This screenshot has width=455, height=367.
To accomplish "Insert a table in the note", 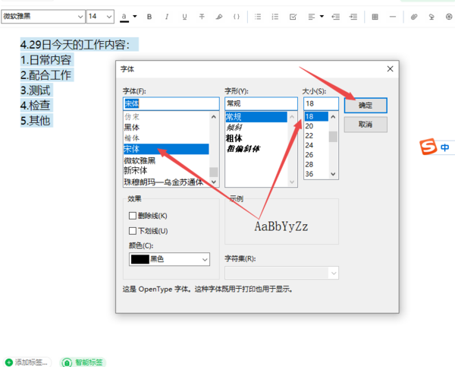I will click(x=375, y=17).
